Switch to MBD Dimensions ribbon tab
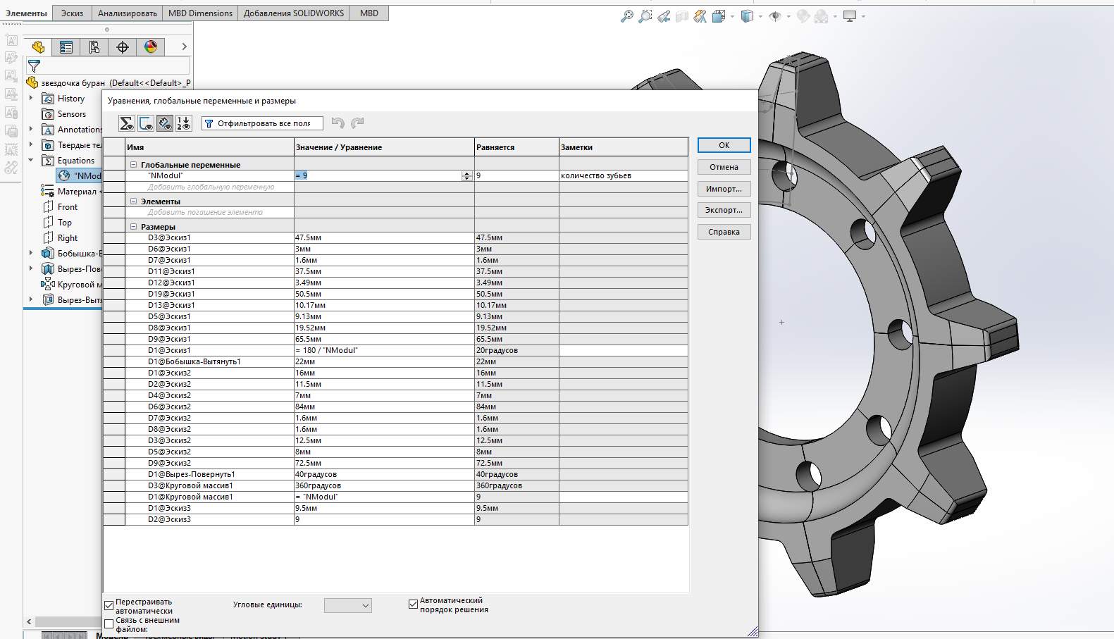This screenshot has width=1114, height=639. click(x=200, y=13)
